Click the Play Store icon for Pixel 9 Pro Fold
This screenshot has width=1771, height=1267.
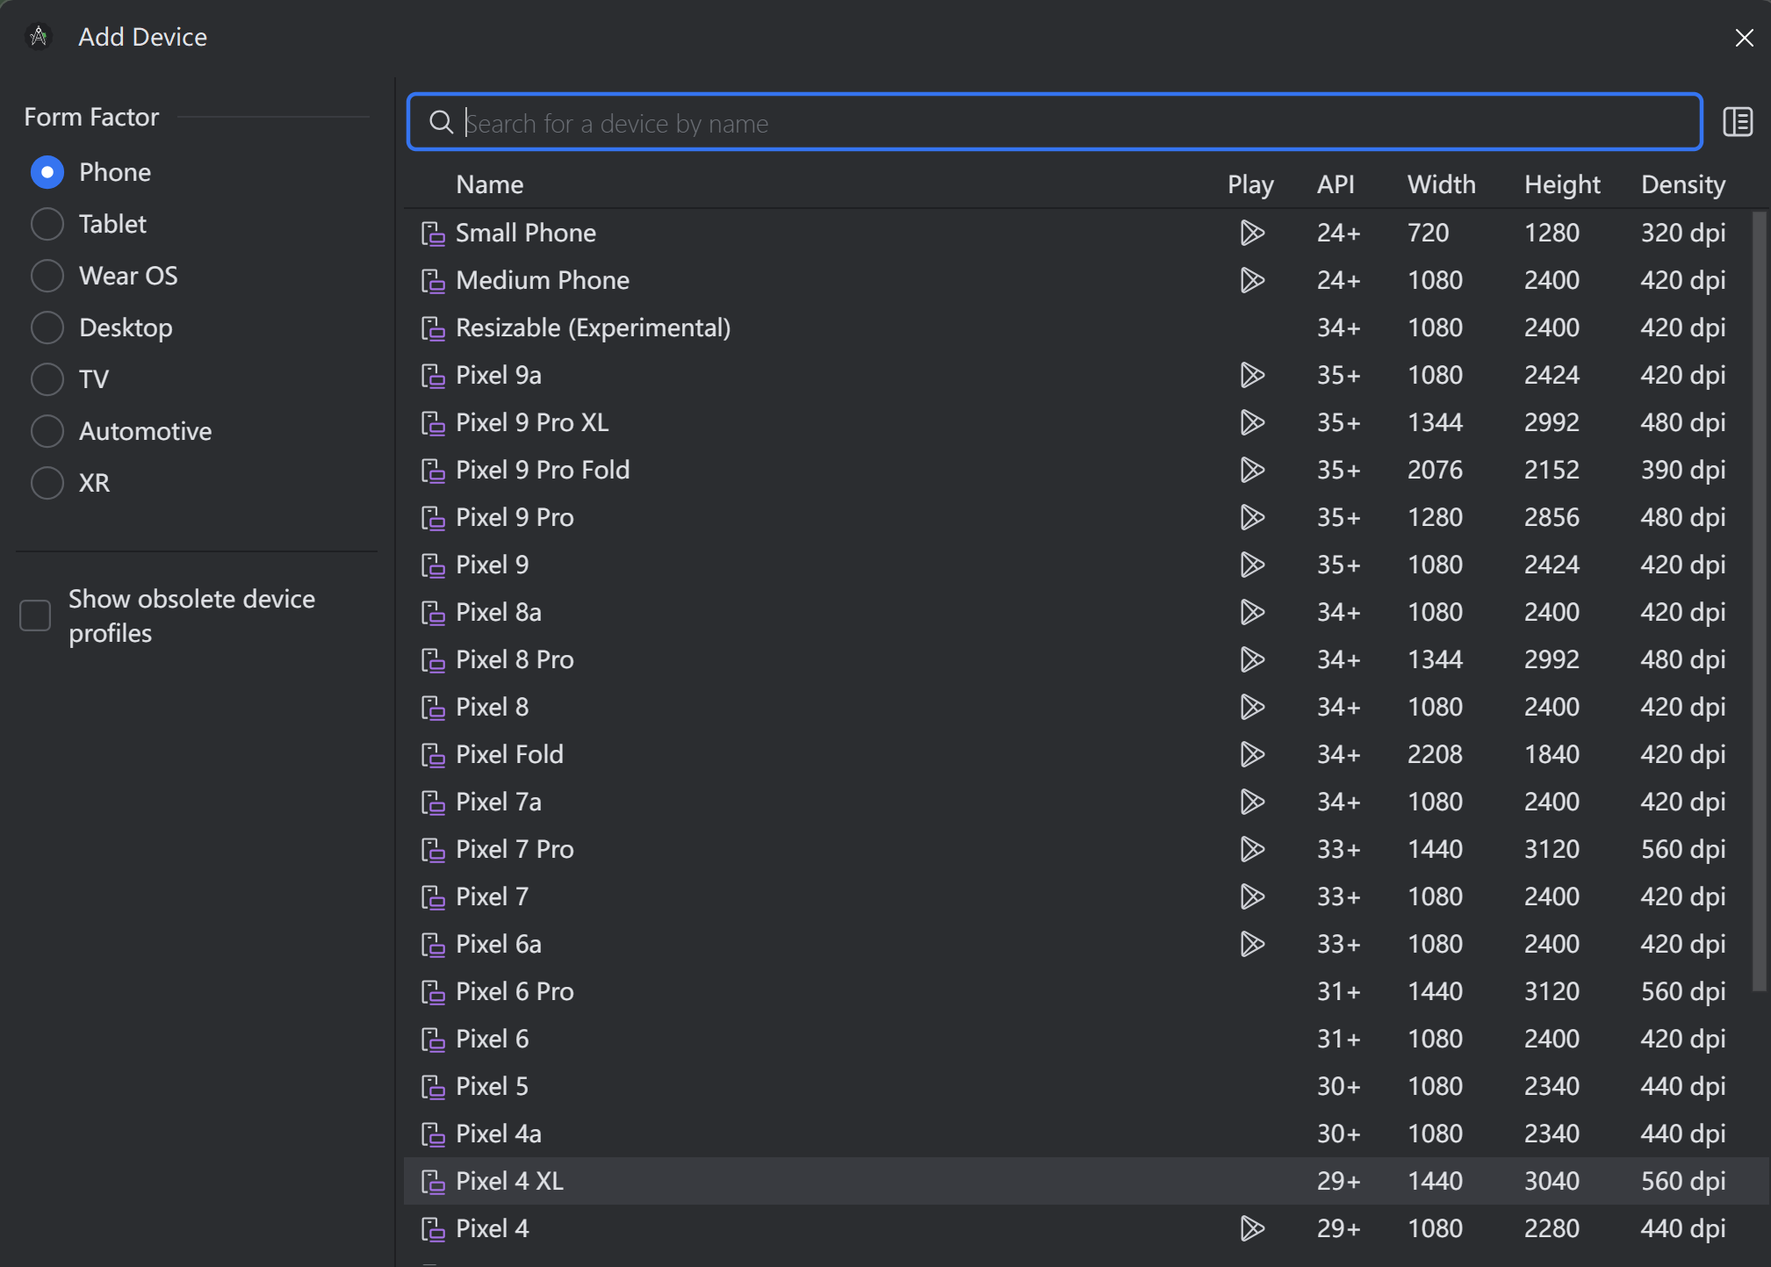tap(1252, 470)
